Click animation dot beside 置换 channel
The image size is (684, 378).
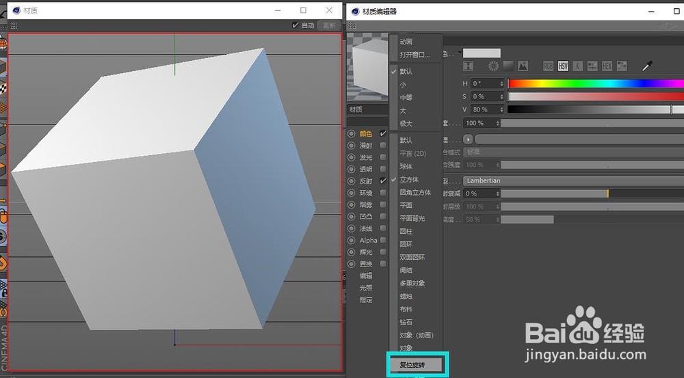tap(352, 264)
